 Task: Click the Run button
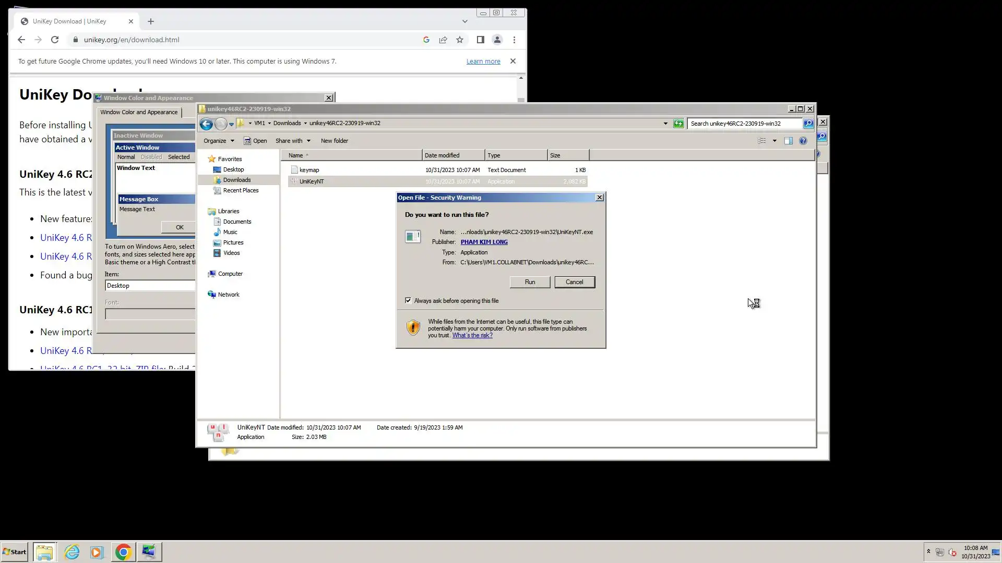point(530,282)
